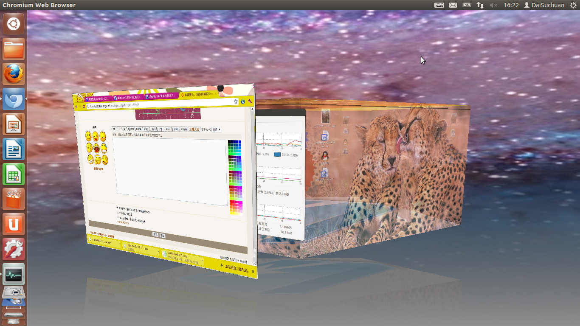Open LibreOffice Writer from the launcher
The image size is (580, 326).
[14, 149]
